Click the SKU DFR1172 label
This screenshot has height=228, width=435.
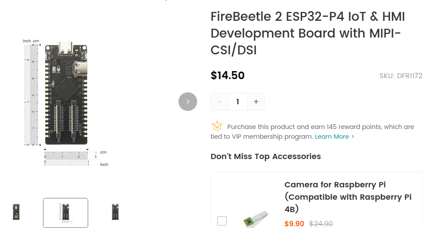pos(400,76)
